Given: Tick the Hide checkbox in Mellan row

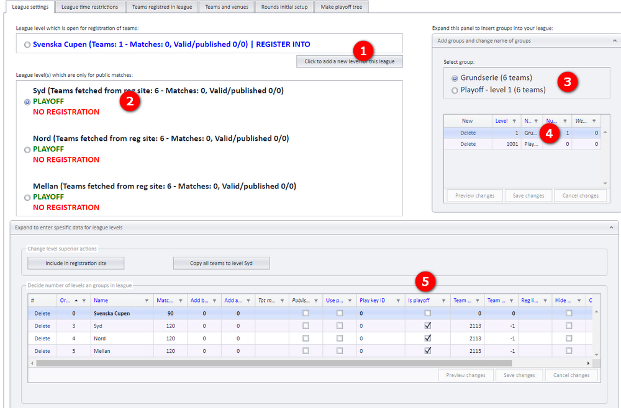Looking at the screenshot, I should pyautogui.click(x=569, y=351).
